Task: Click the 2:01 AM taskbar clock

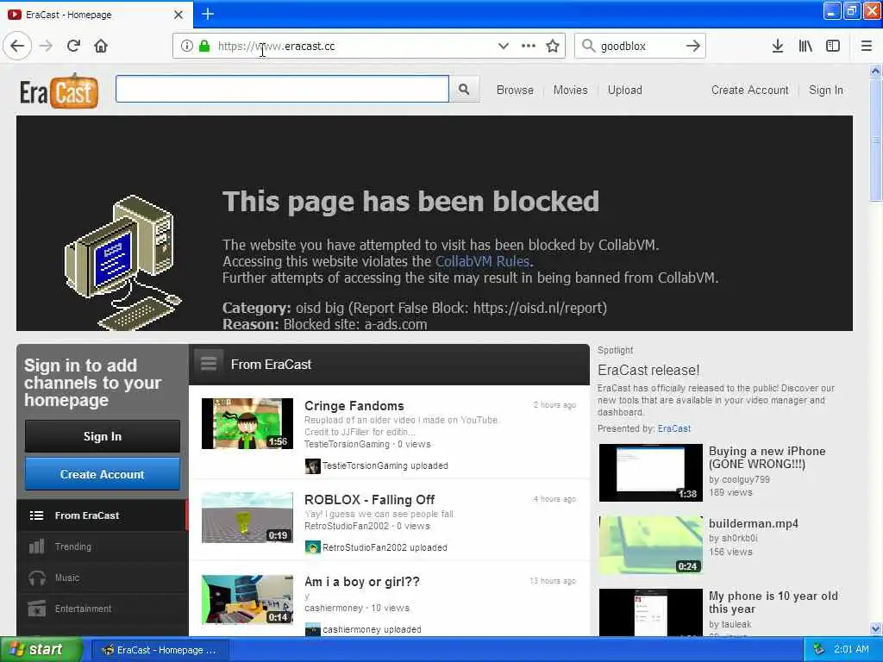Action: (851, 649)
